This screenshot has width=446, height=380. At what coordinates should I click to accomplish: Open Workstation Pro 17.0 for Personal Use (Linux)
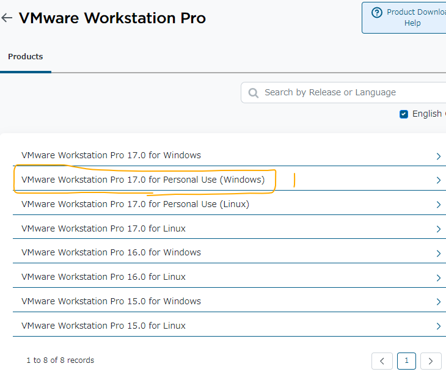click(x=135, y=204)
